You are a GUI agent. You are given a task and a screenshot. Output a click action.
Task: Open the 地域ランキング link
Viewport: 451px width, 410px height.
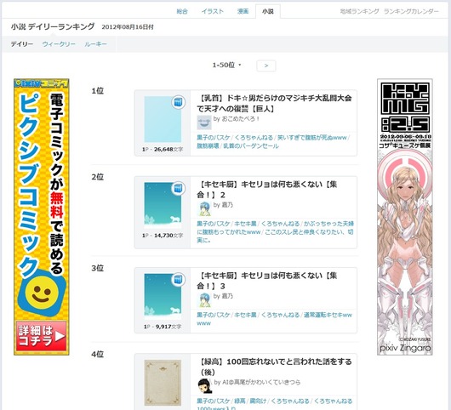click(x=360, y=12)
